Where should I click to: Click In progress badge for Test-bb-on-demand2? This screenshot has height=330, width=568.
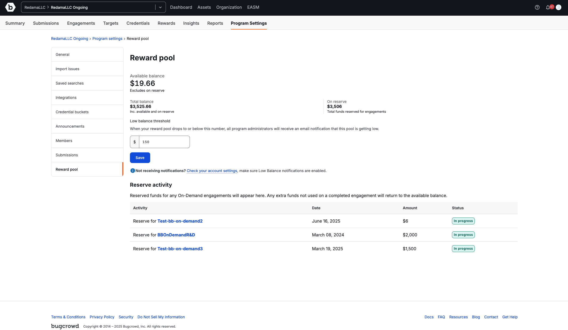pyautogui.click(x=463, y=221)
